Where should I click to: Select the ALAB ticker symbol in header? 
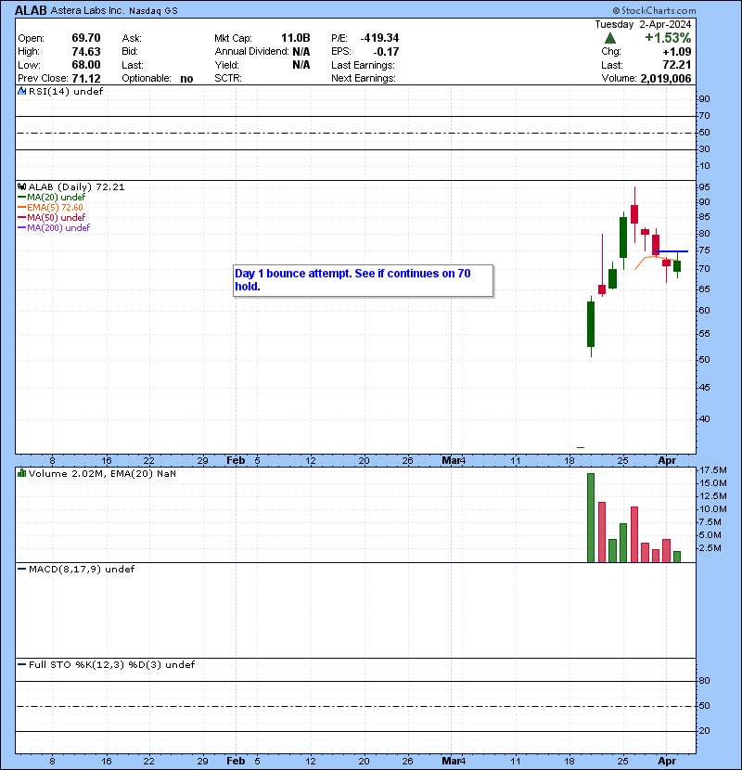point(31,10)
